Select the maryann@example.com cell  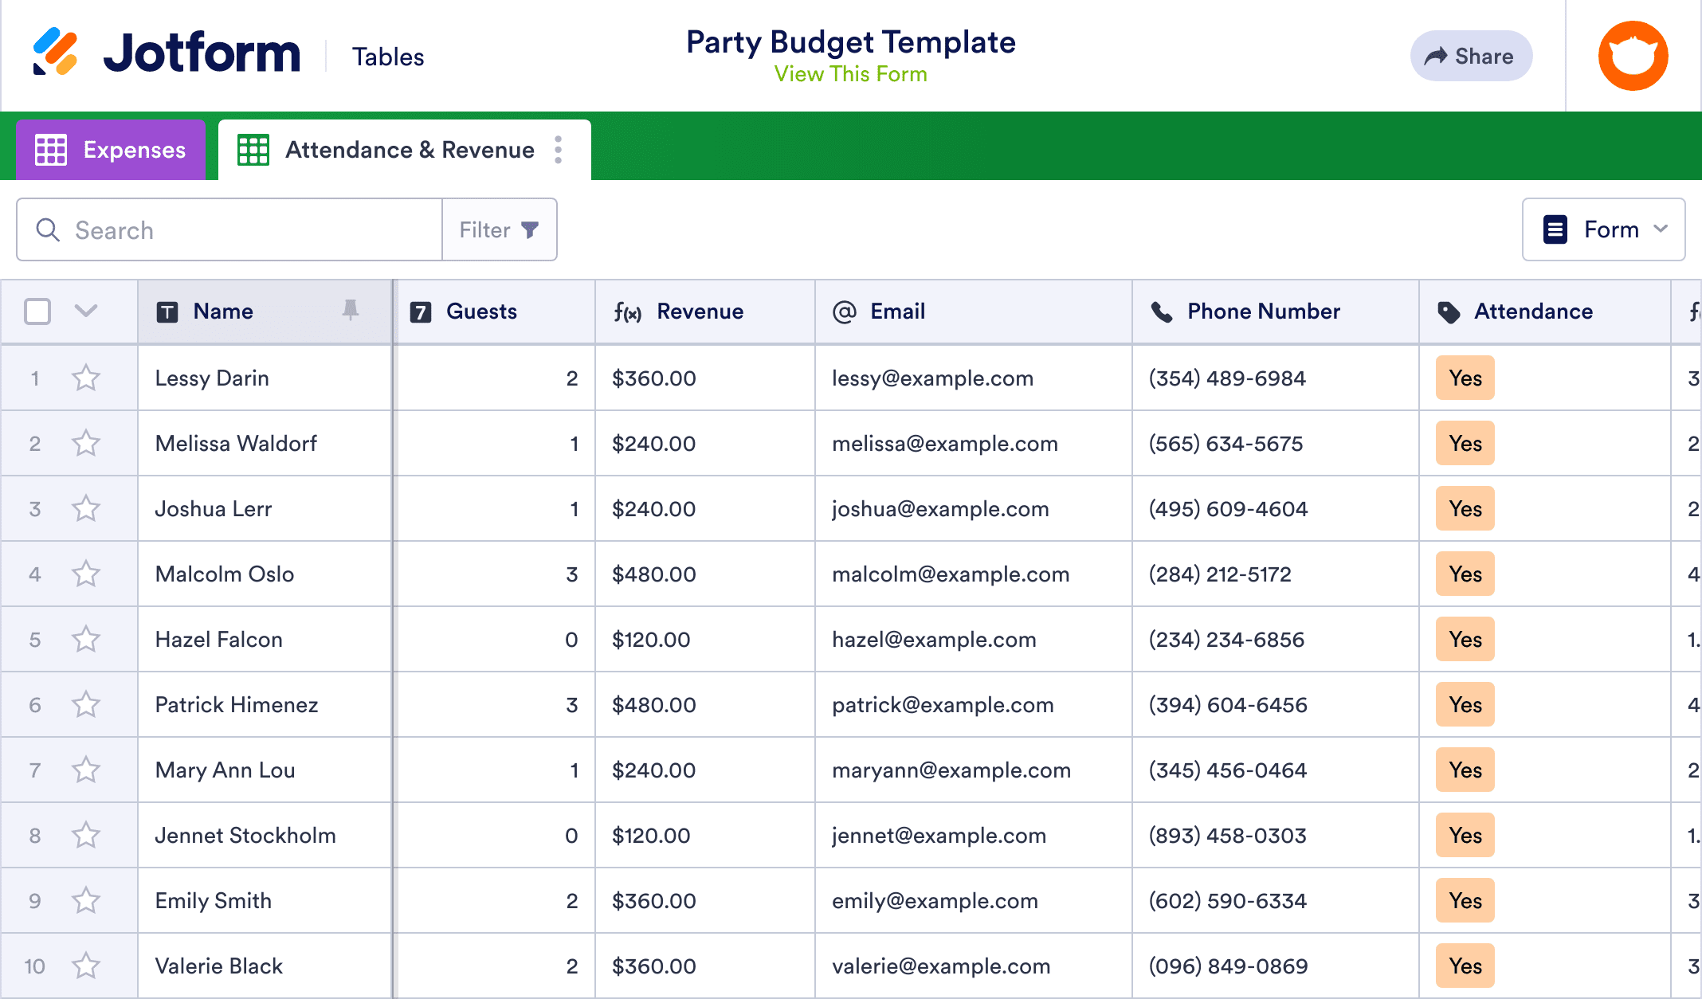pyautogui.click(x=974, y=770)
